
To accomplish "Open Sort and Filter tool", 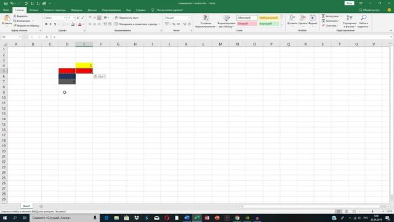I will click(349, 18).
